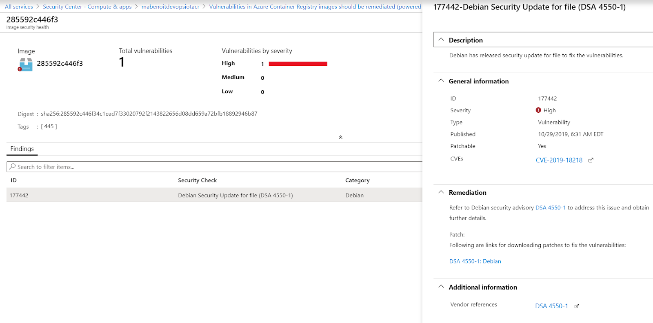The width and height of the screenshot is (653, 323).
Task: Click the Patchable value Yes
Action: [542, 146]
